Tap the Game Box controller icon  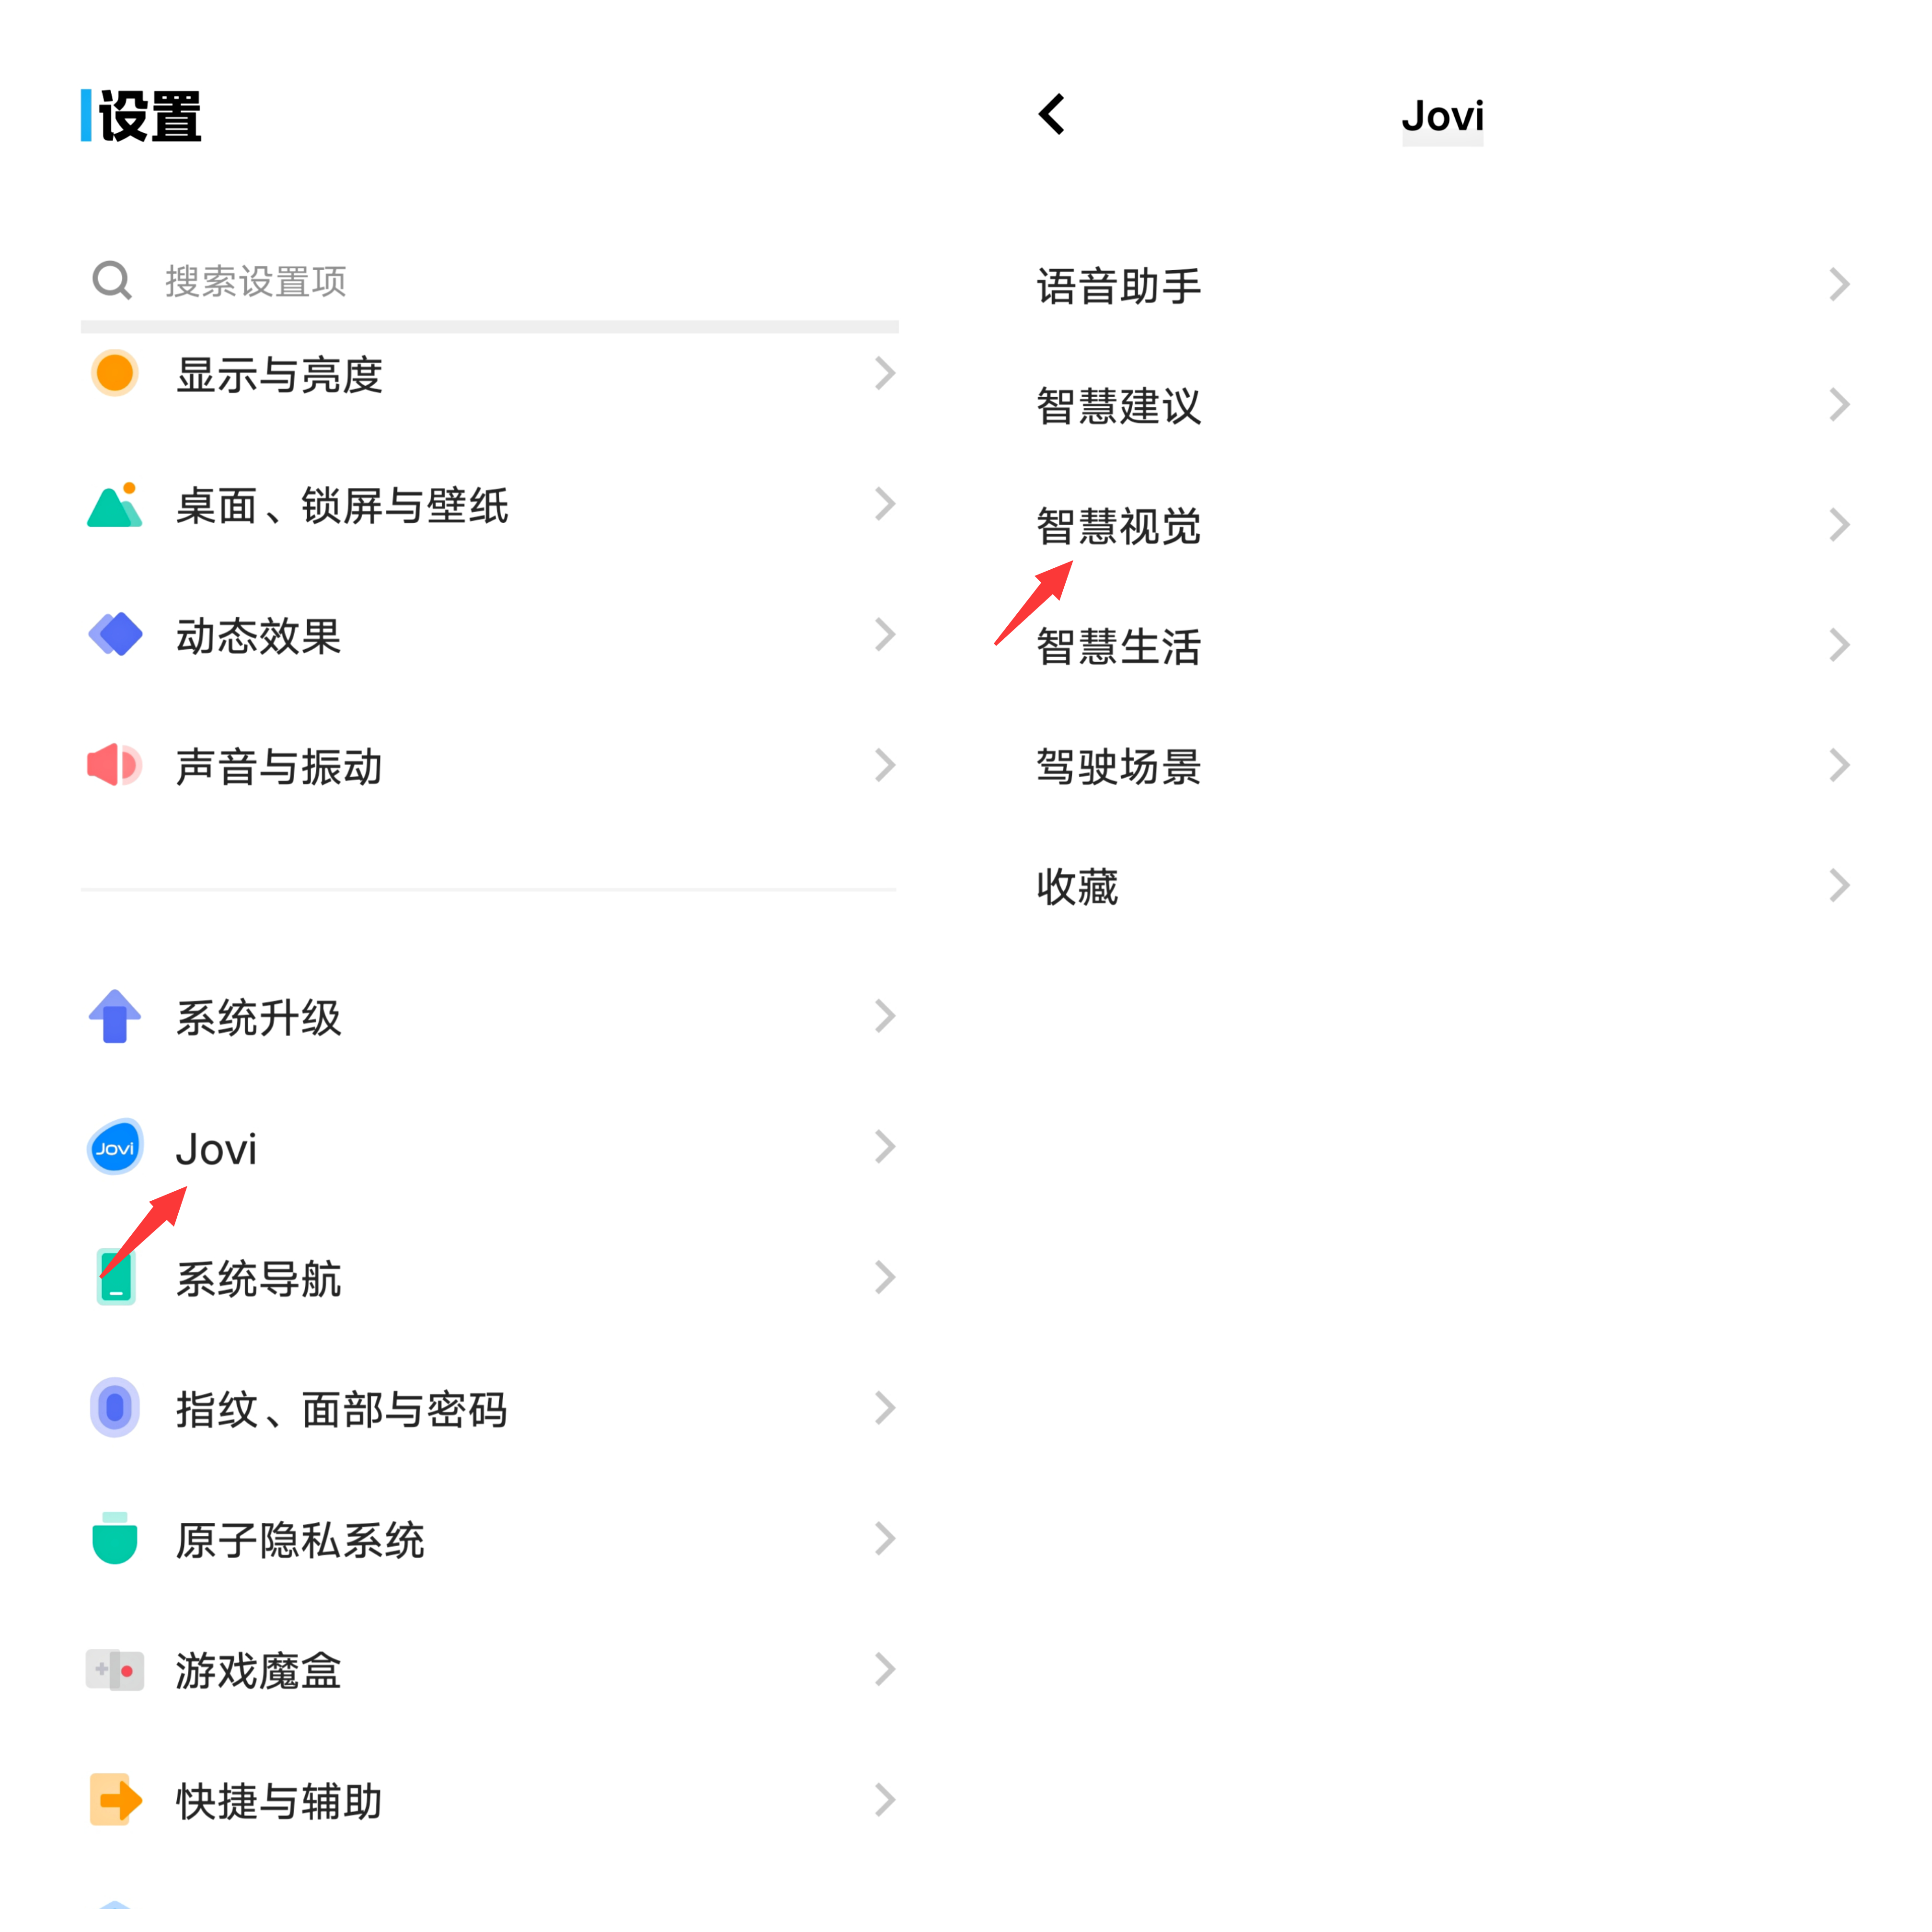(x=115, y=1670)
